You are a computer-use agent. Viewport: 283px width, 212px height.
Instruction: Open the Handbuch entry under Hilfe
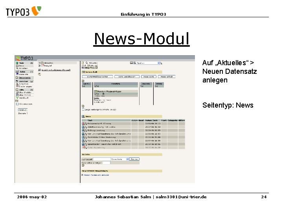(24, 98)
